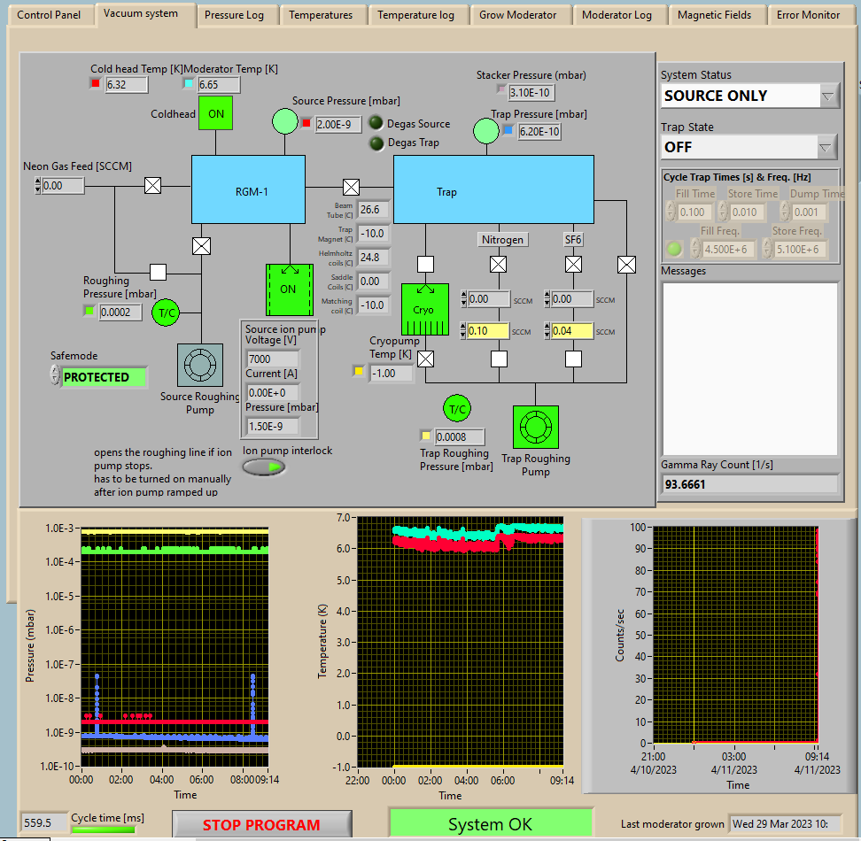Enable the Degas Source indicator
The width and height of the screenshot is (861, 841).
[376, 123]
